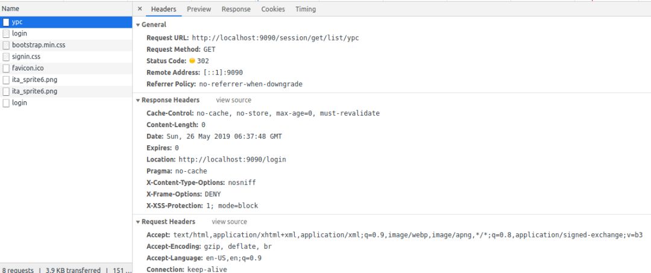View source of Request Headers
Screen dimensions: 651x273
point(229,222)
